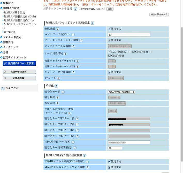
Task: Open 暗号化モード WPA/WPA2-PSK(AES) dropdown
Action: click(121, 92)
